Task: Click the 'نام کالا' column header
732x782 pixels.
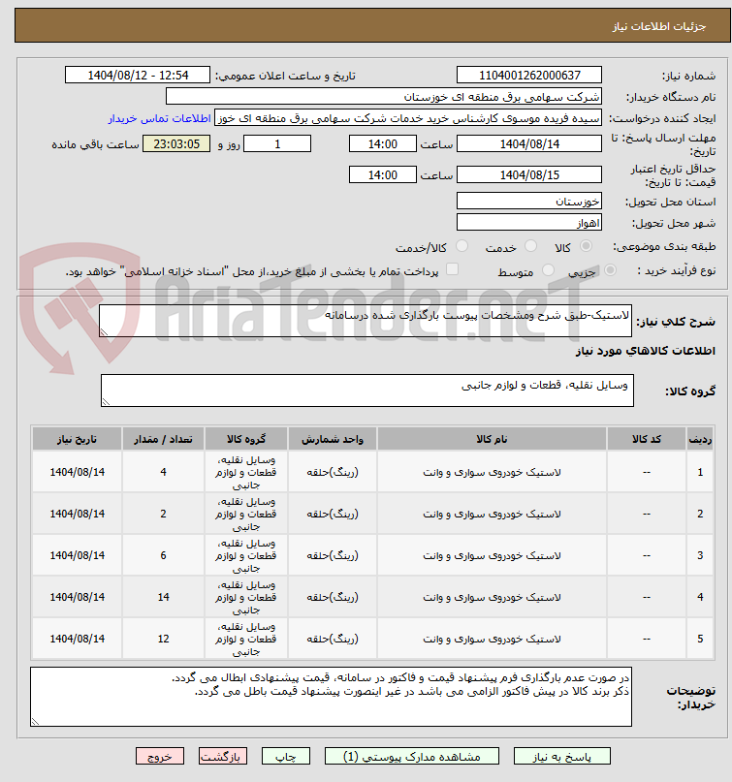Action: (492, 439)
